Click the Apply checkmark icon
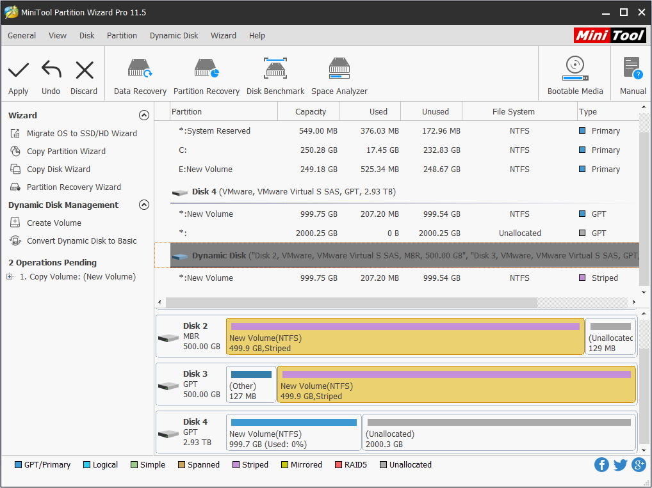 (19, 70)
